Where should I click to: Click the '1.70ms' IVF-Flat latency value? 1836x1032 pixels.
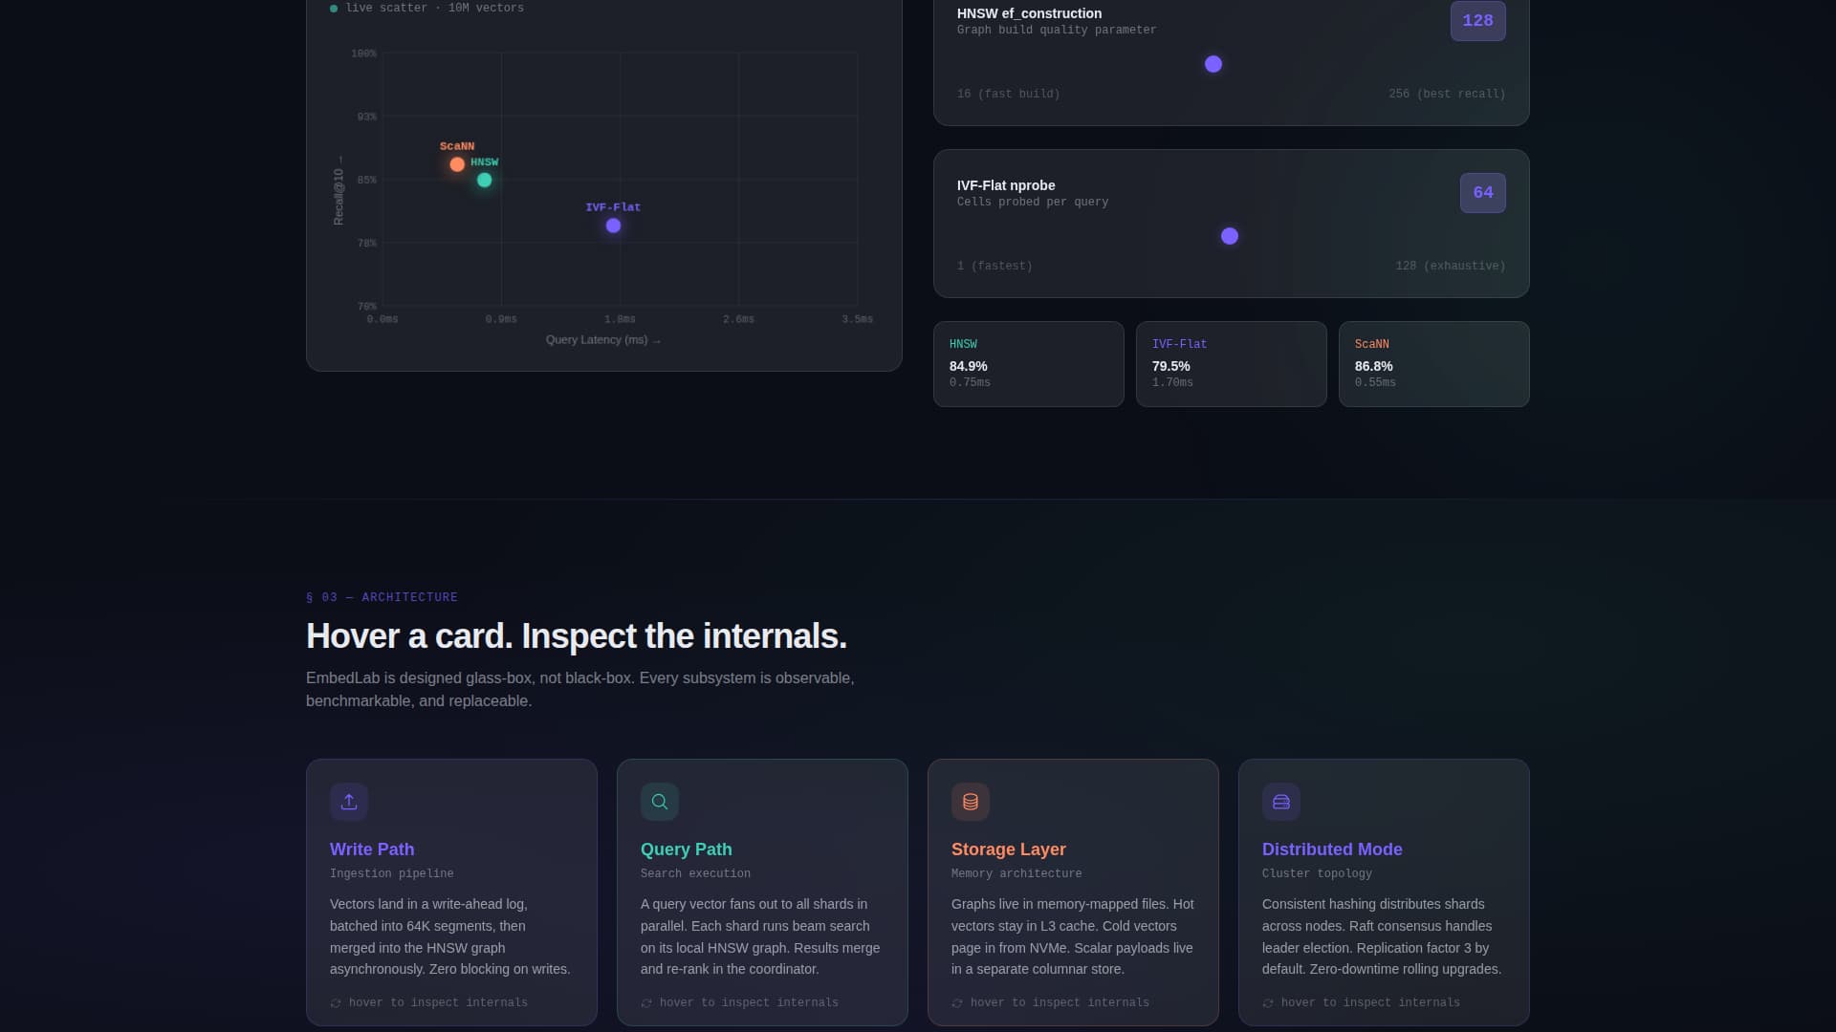[x=1172, y=382]
